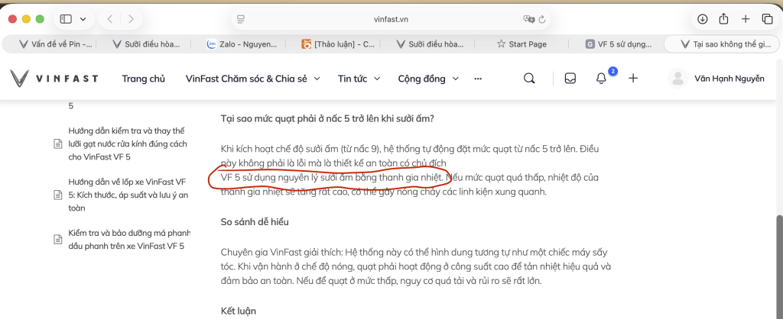
Task: Open article on má phanh, dầu phanh VF 5
Action: coord(129,240)
